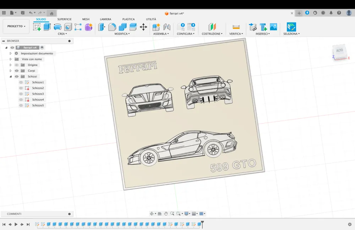Image resolution: width=355 pixels, height=230 pixels.
Task: Open the MODIFICA dropdown menu
Action: point(122,34)
